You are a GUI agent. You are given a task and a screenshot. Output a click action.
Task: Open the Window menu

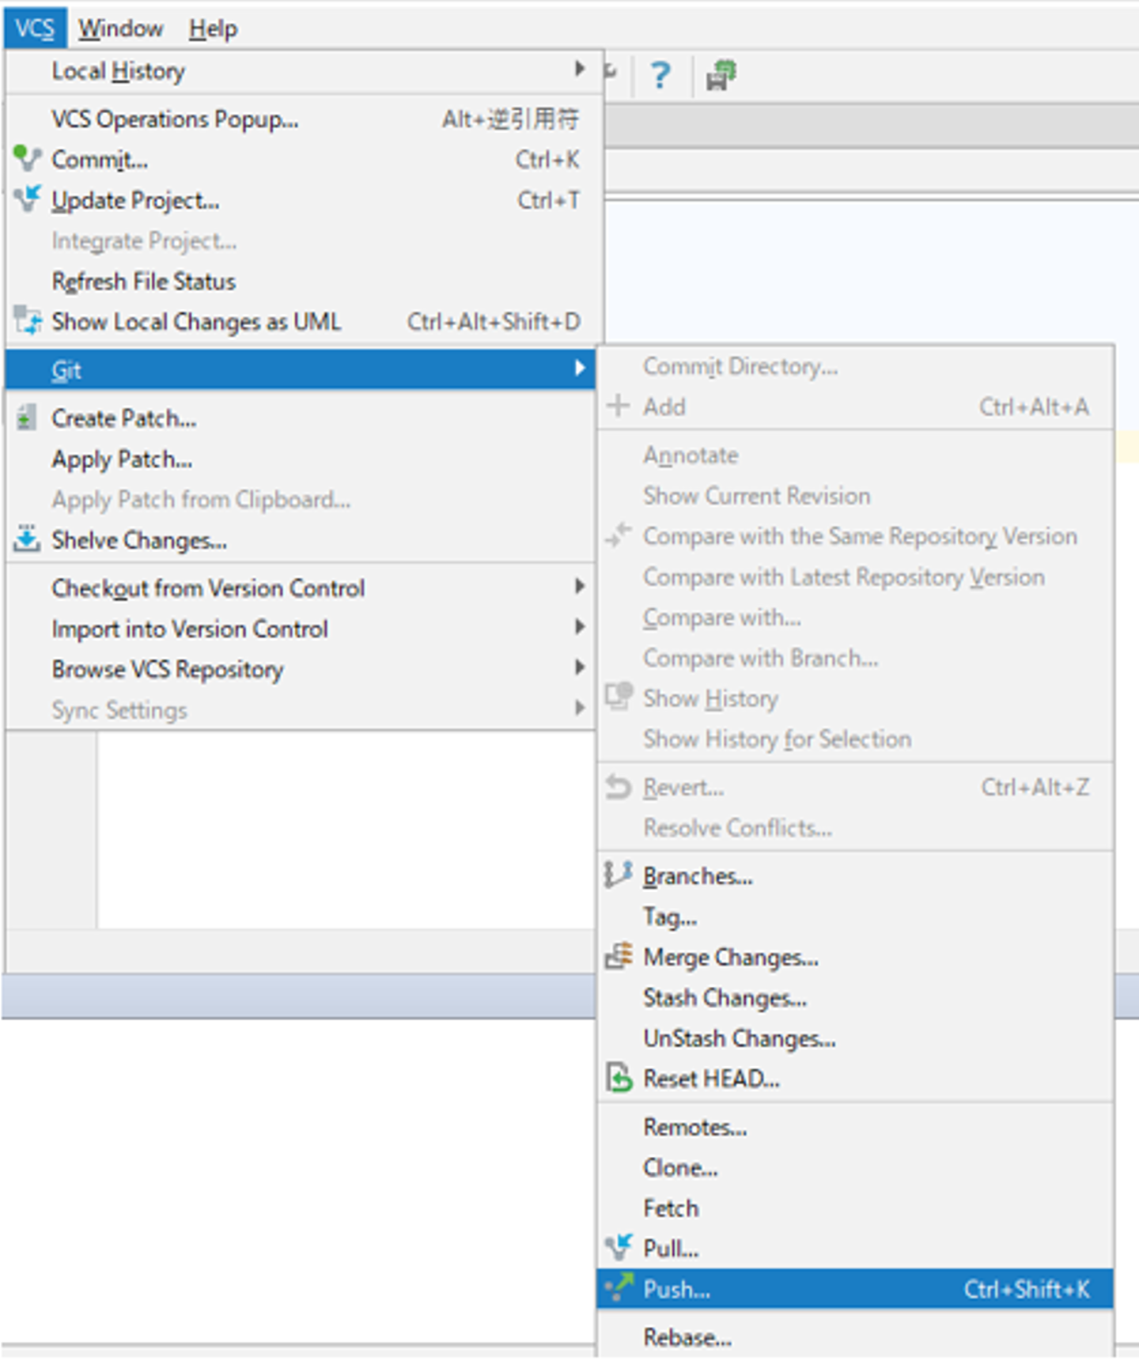pyautogui.click(x=120, y=28)
